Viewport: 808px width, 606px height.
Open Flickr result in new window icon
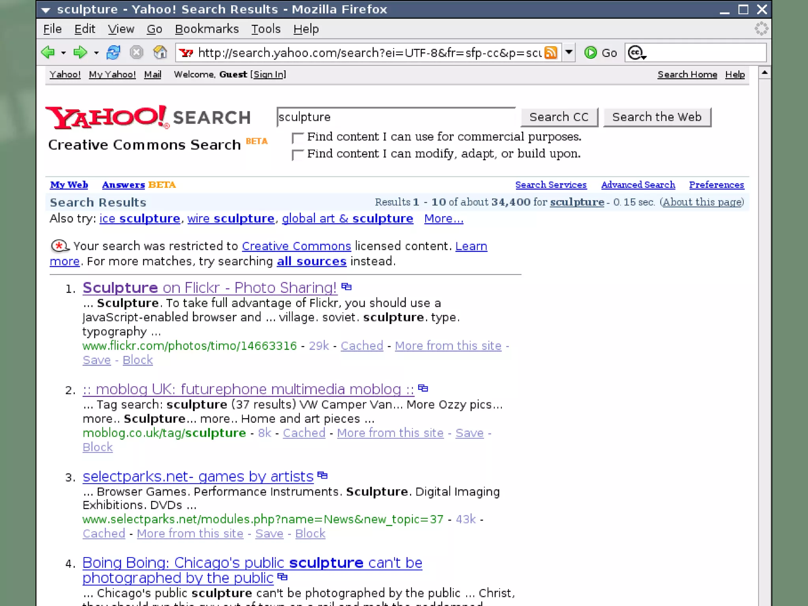346,287
